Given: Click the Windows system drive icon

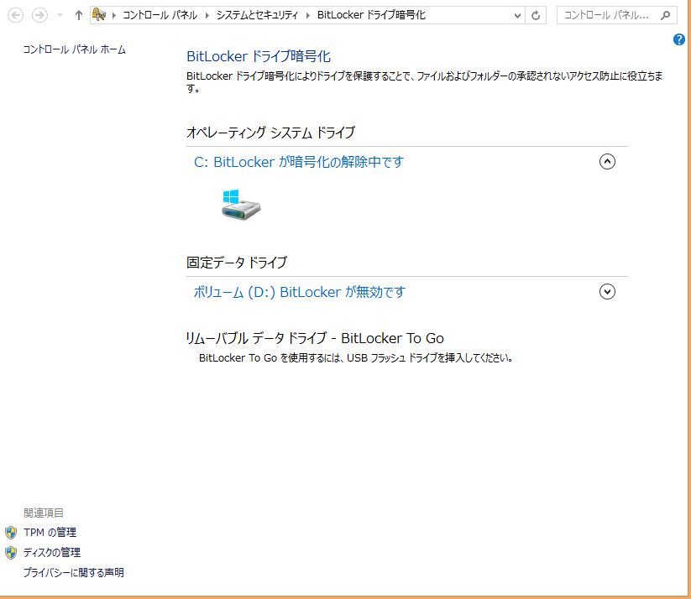Looking at the screenshot, I should (x=241, y=205).
